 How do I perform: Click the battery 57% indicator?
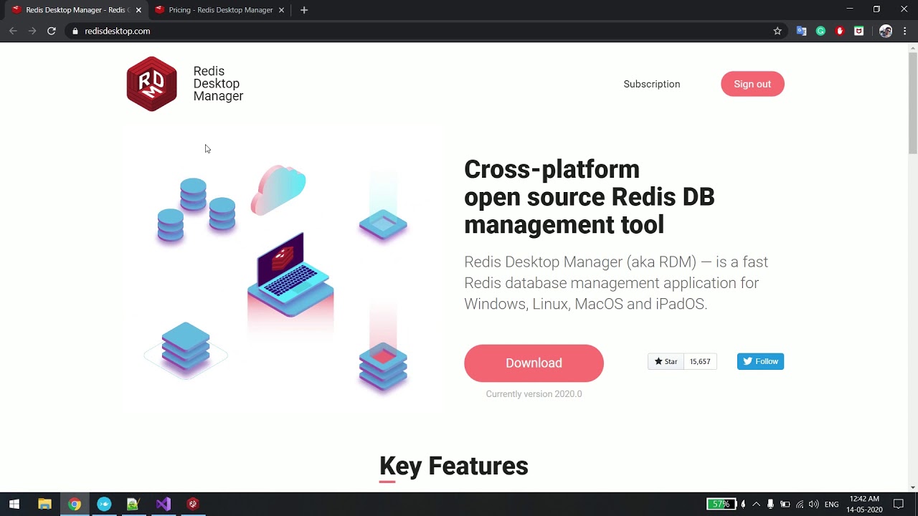(721, 505)
